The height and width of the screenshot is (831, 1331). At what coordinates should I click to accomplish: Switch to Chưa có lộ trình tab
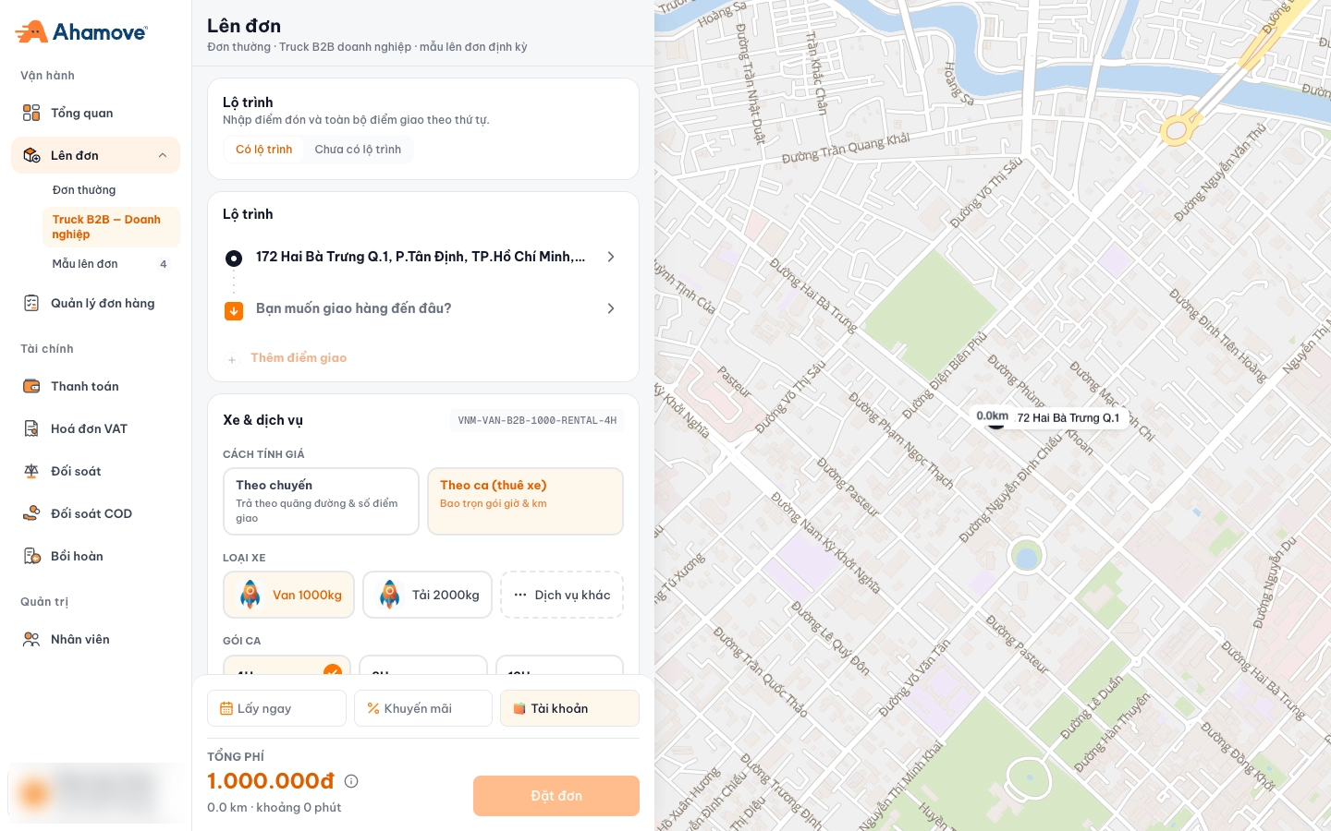click(x=358, y=150)
